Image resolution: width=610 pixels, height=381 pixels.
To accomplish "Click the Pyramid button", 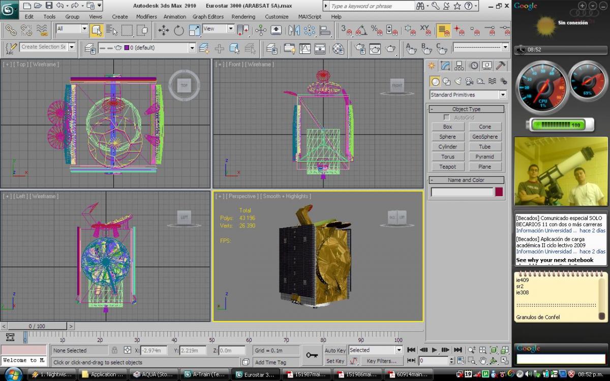I will tap(485, 156).
